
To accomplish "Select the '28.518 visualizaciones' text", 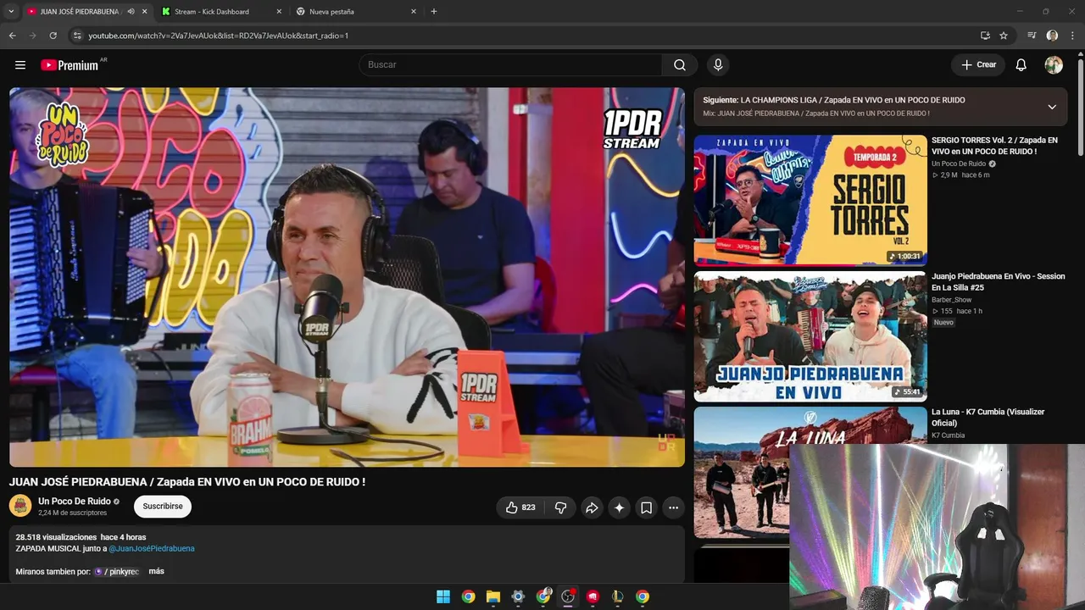I will [56, 537].
